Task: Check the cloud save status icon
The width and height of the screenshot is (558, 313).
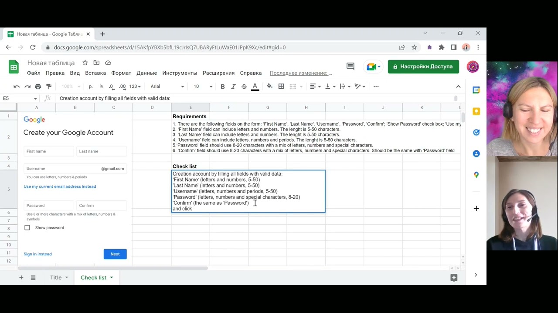Action: pos(108,63)
